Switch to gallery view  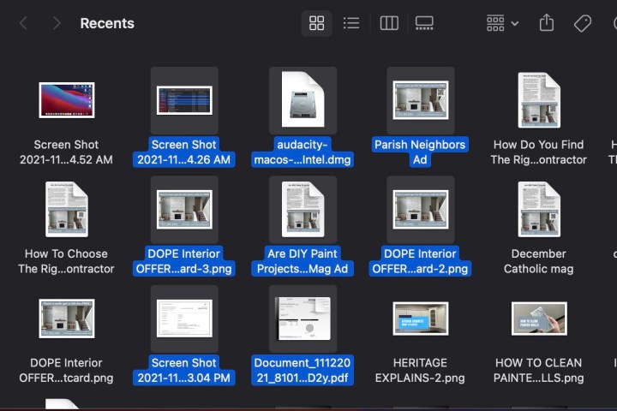coord(424,23)
